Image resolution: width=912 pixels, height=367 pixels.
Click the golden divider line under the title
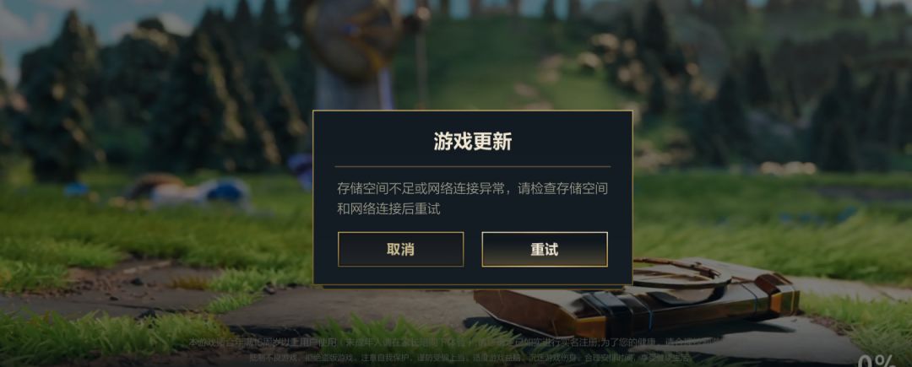(472, 167)
